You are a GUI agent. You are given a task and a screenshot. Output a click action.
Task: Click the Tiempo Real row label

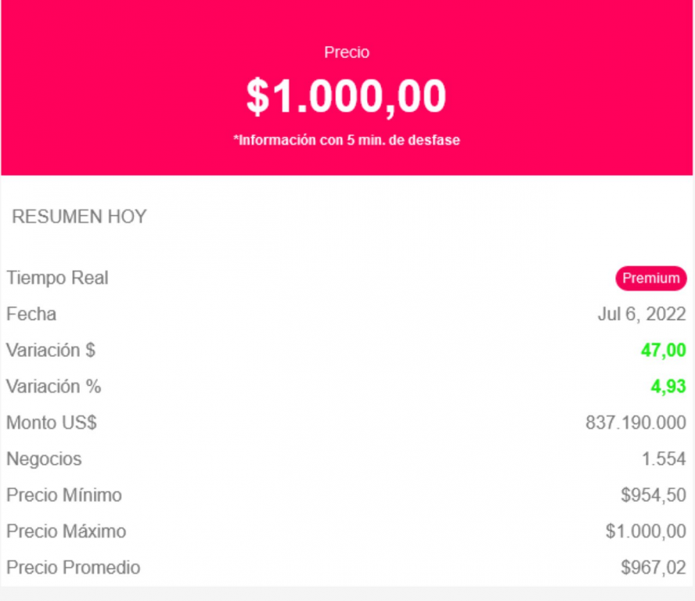[x=57, y=278]
